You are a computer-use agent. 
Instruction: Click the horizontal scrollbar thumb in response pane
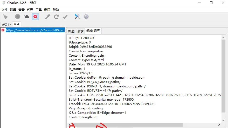click(x=127, y=125)
